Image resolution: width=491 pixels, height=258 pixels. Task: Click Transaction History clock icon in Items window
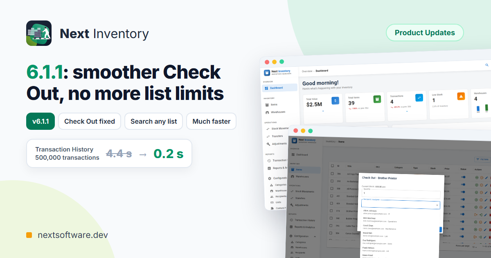coord(292,220)
